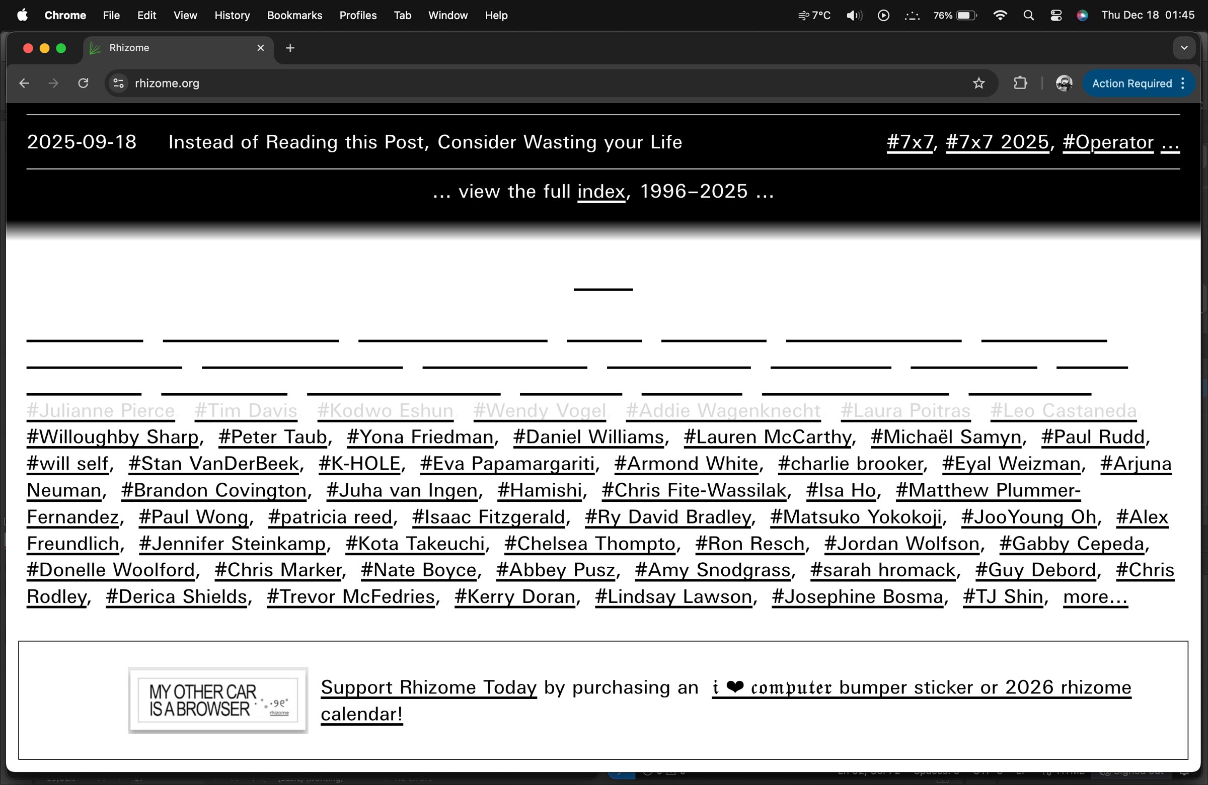
Task: Open the History menu
Action: (x=232, y=15)
